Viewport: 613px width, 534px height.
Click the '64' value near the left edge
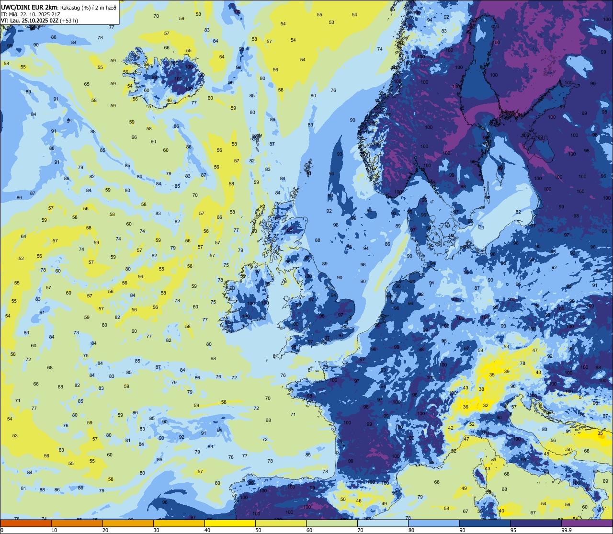point(23,237)
